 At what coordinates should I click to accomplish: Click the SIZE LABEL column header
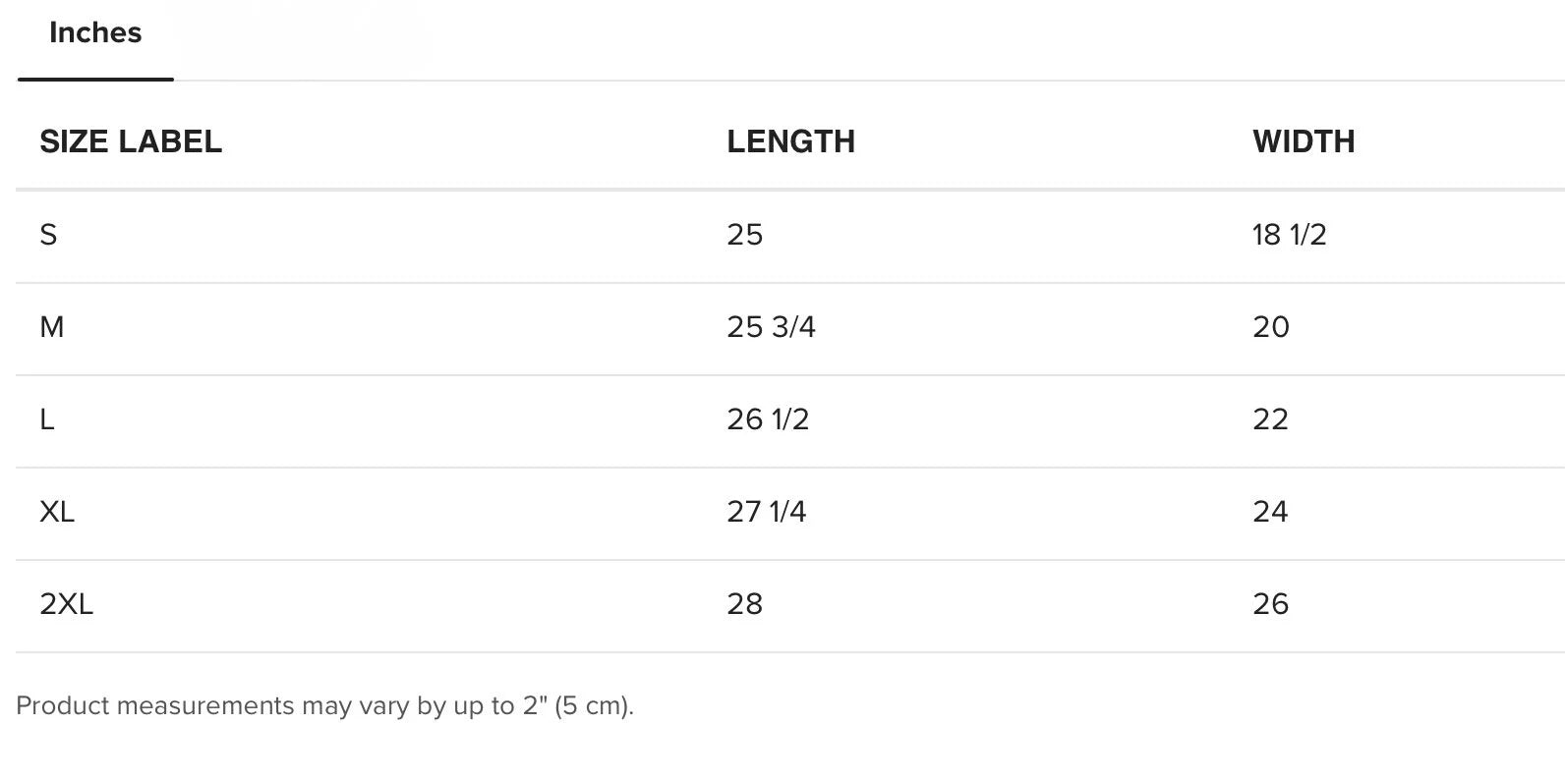click(x=131, y=141)
